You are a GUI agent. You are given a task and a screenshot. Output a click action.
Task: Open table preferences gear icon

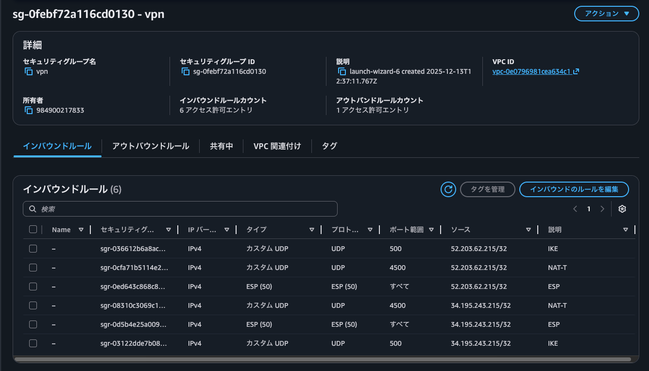tap(622, 209)
